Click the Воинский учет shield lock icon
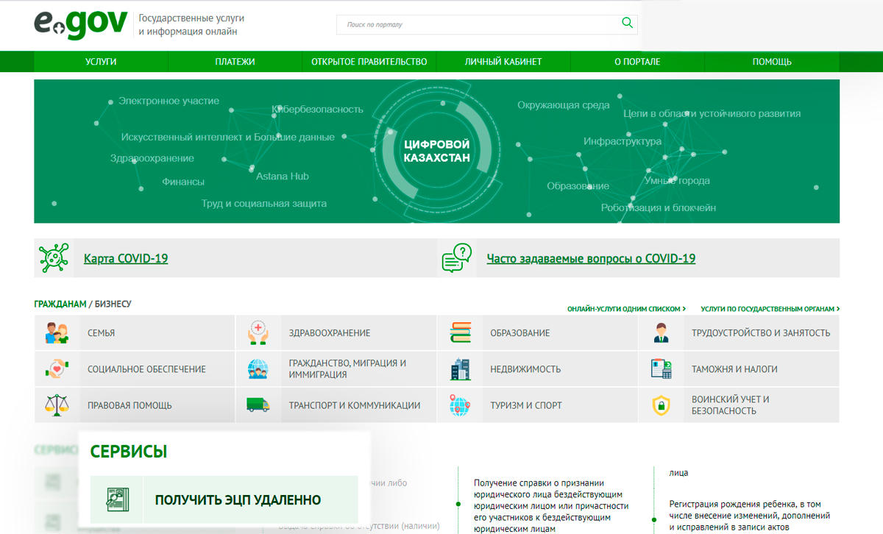This screenshot has height=534, width=883. pyautogui.click(x=662, y=405)
